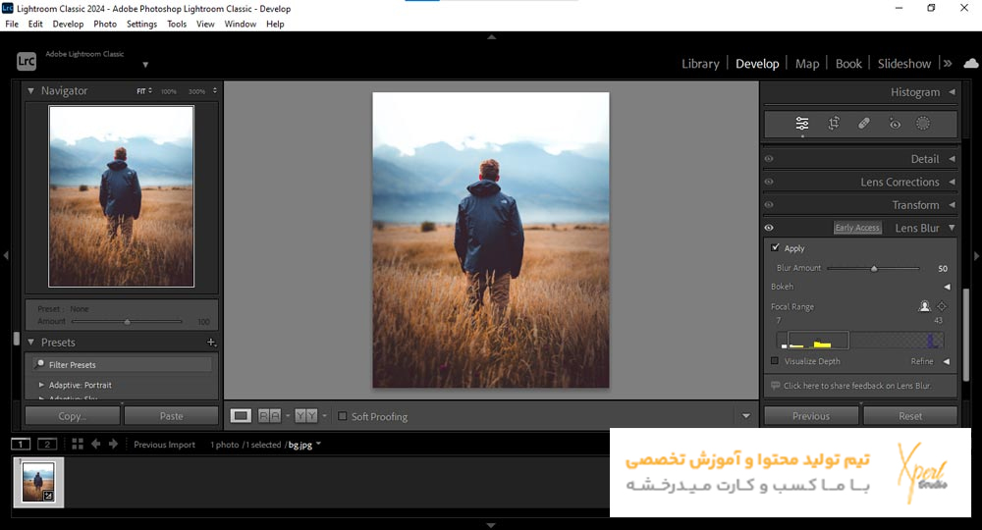Enable the Visualize Depth checkbox
The height and width of the screenshot is (530, 982).
(x=775, y=361)
